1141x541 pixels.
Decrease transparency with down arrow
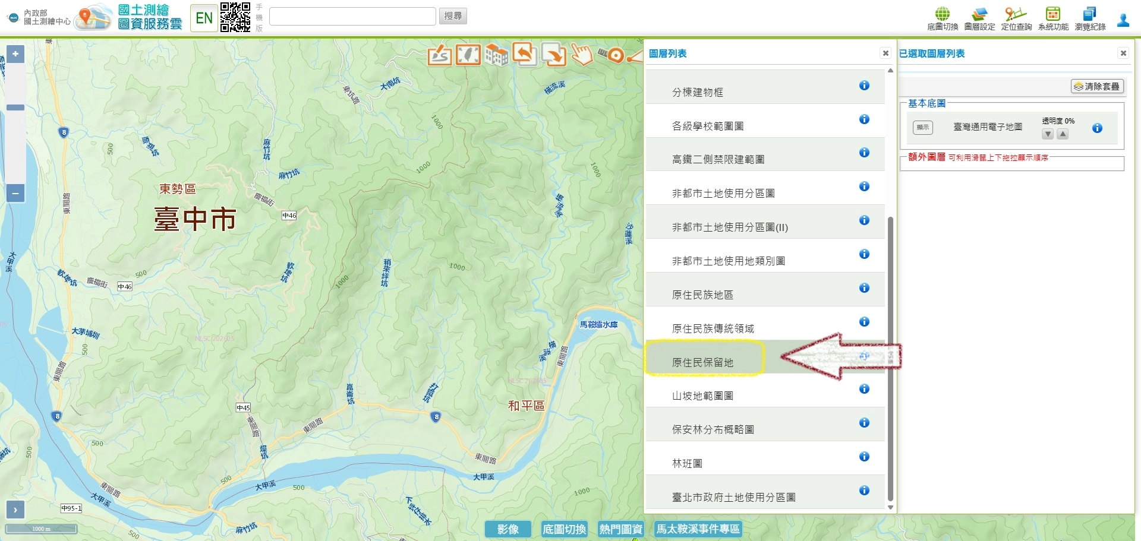tap(1048, 134)
